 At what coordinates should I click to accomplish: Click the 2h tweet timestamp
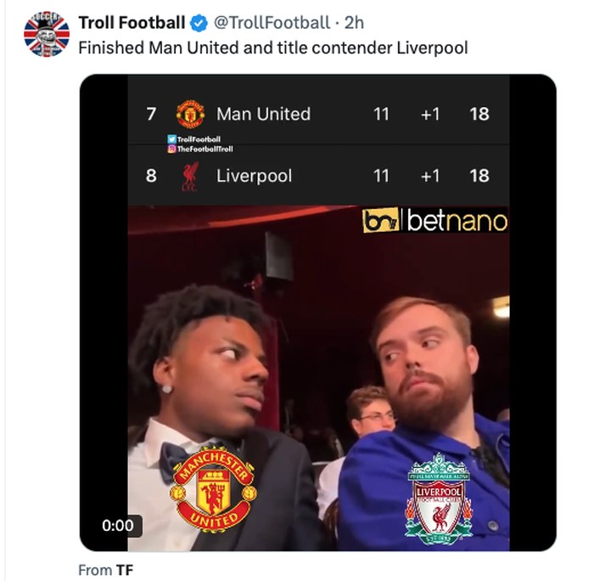point(354,23)
